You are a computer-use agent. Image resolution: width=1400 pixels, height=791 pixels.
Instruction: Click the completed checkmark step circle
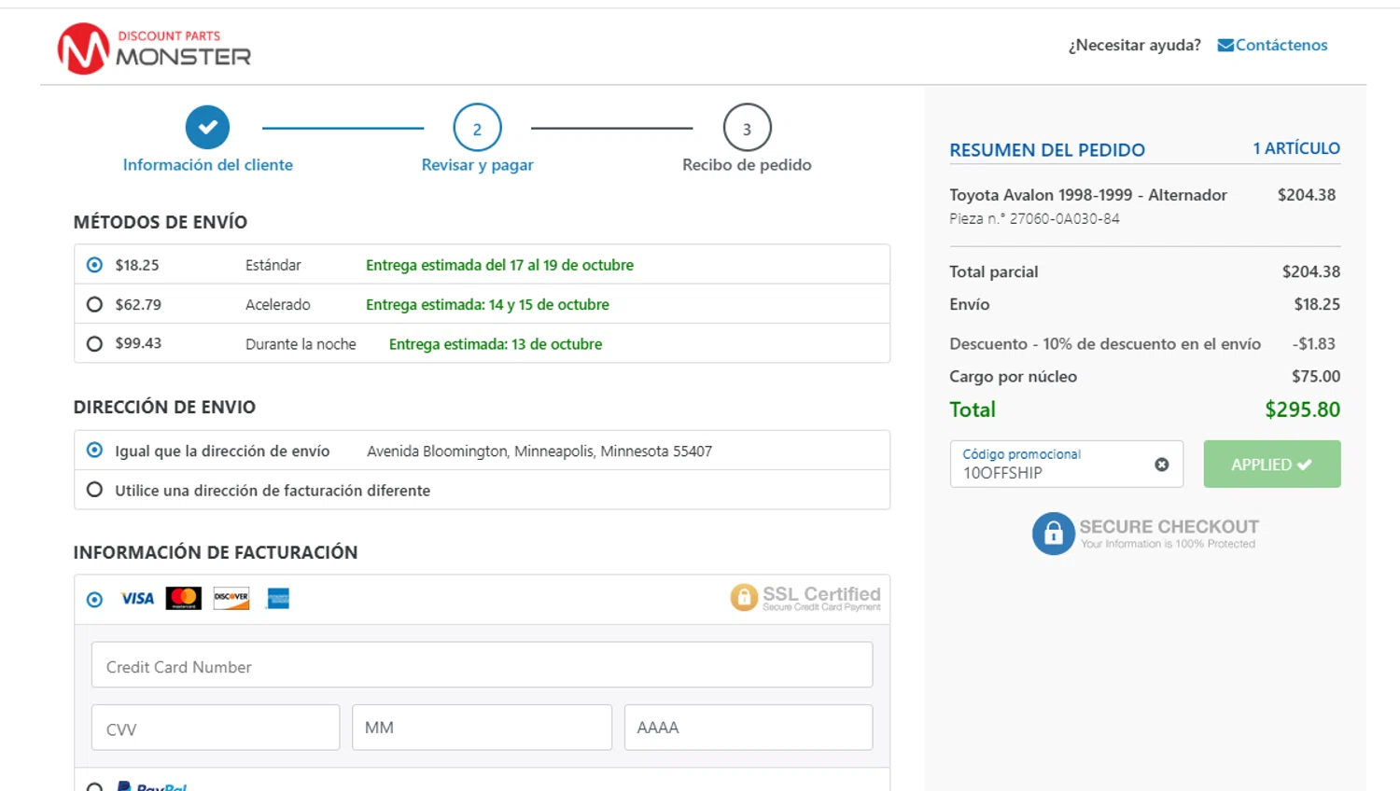(x=207, y=127)
